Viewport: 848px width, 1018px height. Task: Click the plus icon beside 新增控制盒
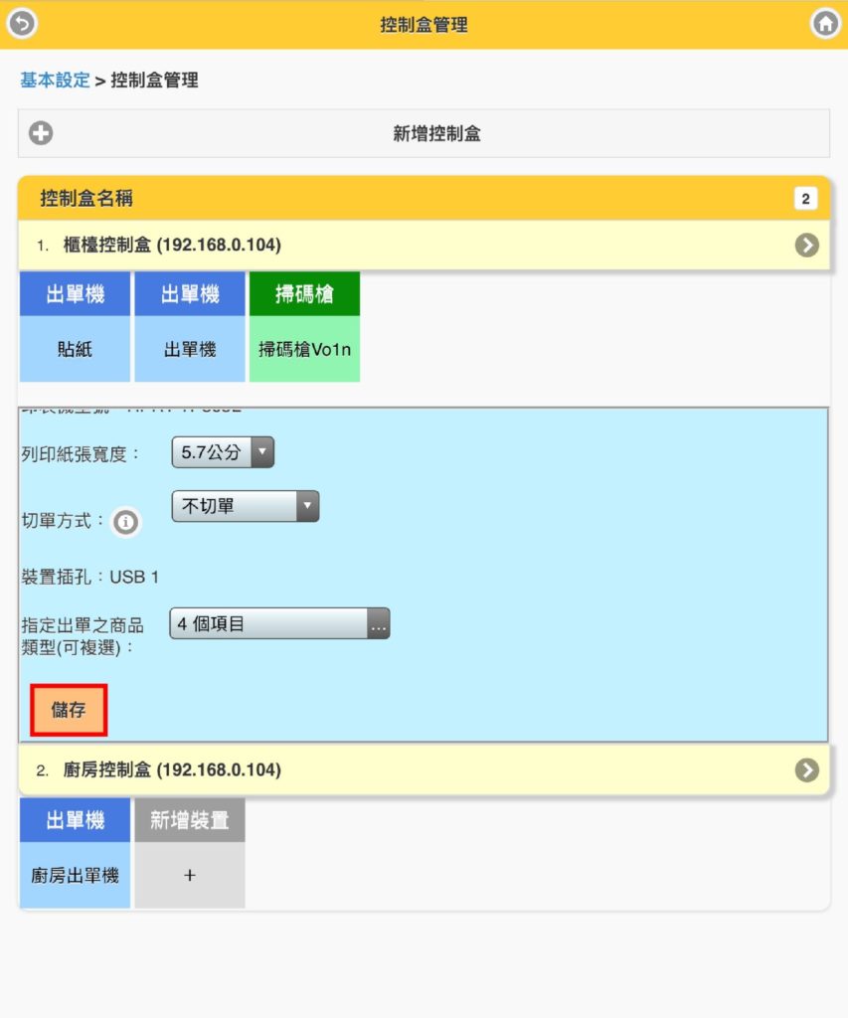pos(40,133)
